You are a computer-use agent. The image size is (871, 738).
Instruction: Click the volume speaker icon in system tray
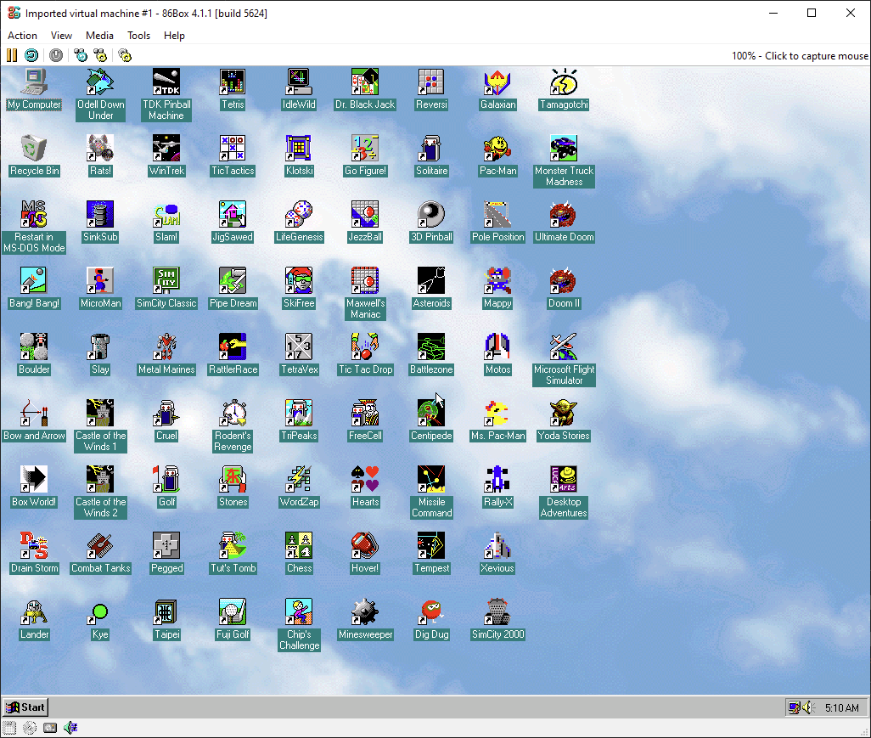coord(808,707)
